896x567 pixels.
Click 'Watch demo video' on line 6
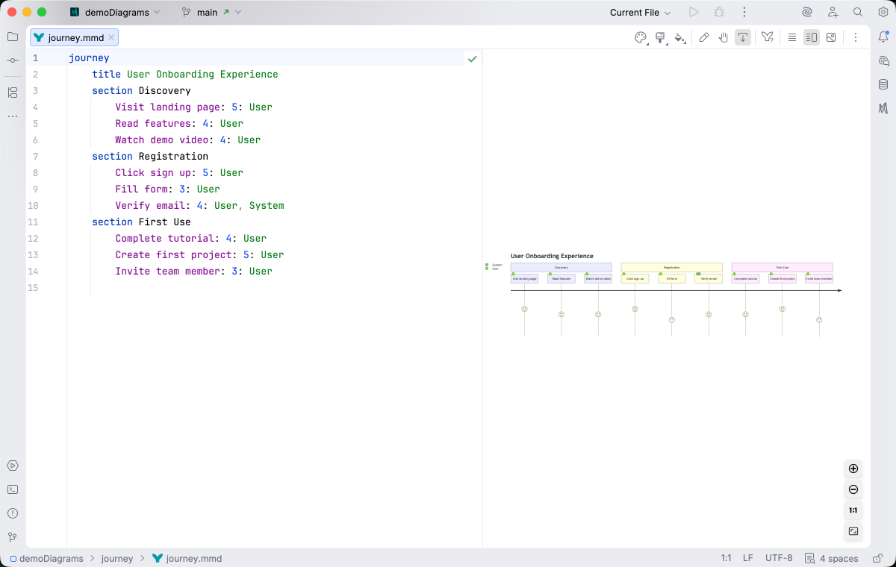pos(162,140)
